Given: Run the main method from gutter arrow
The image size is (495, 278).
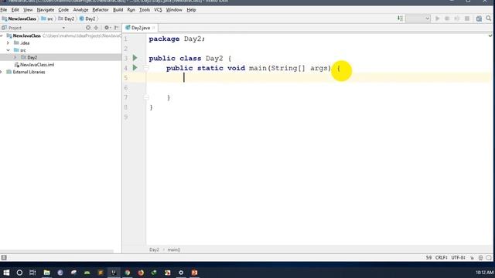Looking at the screenshot, I should pyautogui.click(x=135, y=67).
